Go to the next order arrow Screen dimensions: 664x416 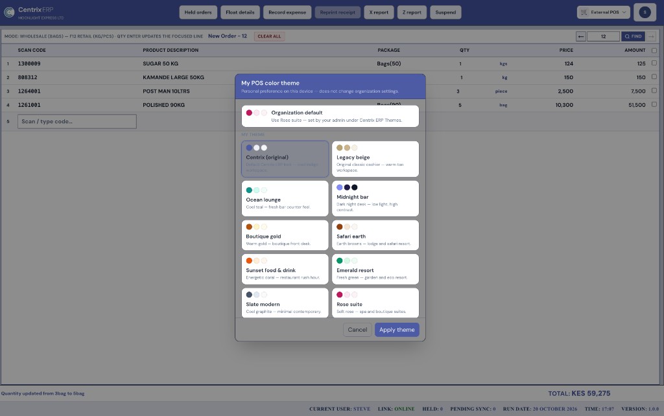[x=651, y=36]
